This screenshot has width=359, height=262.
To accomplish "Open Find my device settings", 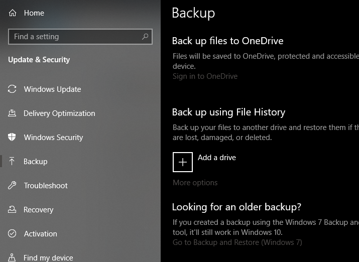I will coord(48,257).
